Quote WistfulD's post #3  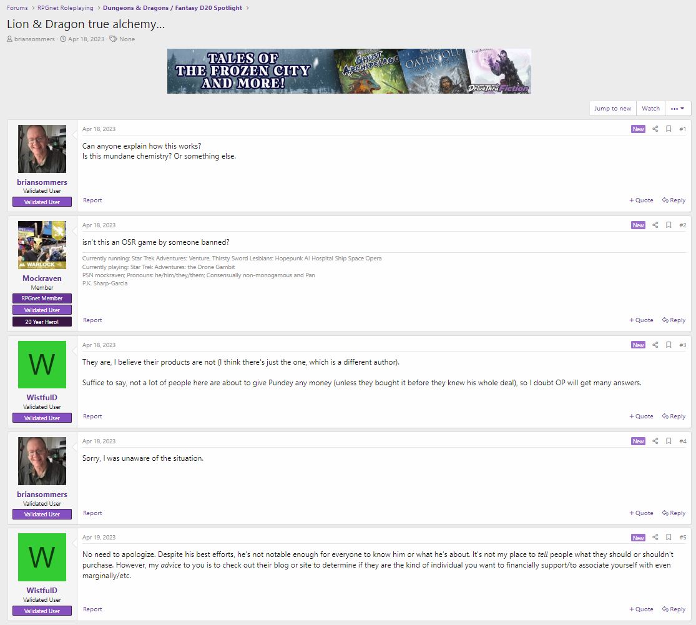(641, 416)
